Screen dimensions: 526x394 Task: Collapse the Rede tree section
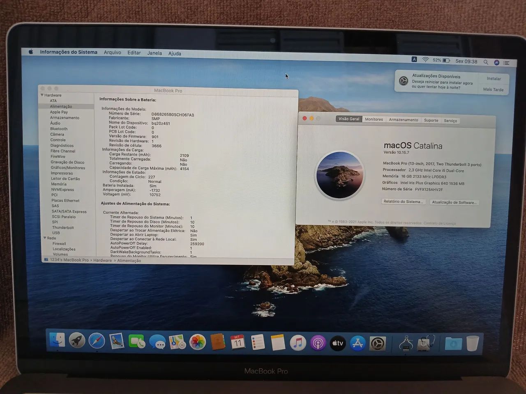pyautogui.click(x=45, y=238)
